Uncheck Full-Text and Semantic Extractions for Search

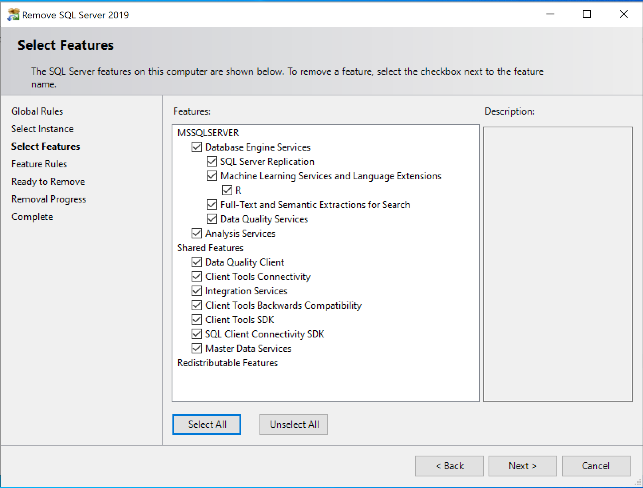tap(211, 204)
